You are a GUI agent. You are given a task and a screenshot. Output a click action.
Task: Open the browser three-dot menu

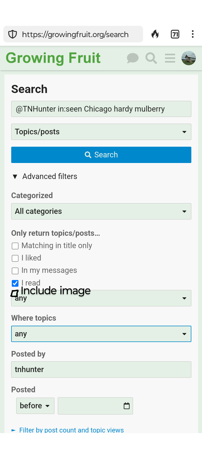pos(192,34)
